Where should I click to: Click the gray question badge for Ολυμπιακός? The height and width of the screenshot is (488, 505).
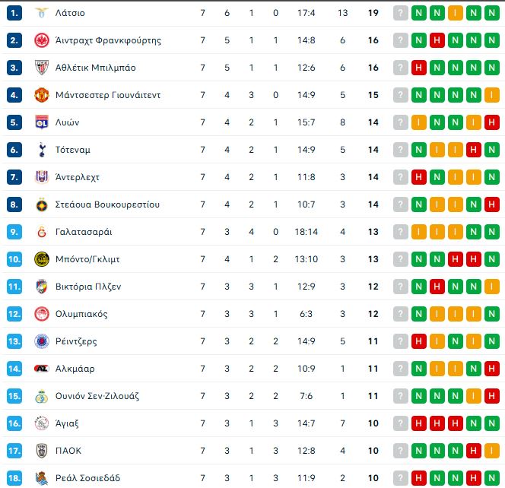click(401, 314)
